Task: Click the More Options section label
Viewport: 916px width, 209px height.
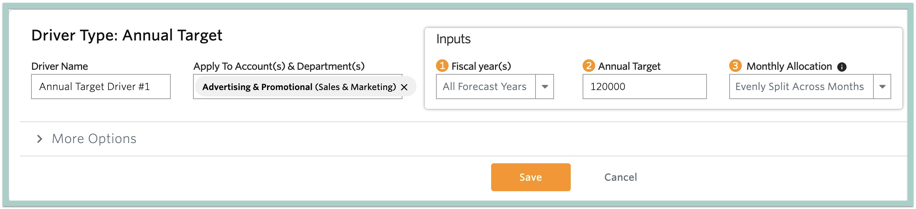Action: 94,139
